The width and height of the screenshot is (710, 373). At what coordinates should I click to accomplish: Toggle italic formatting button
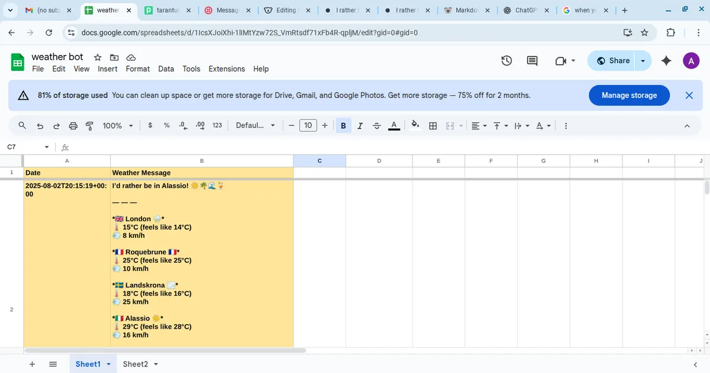pos(360,126)
